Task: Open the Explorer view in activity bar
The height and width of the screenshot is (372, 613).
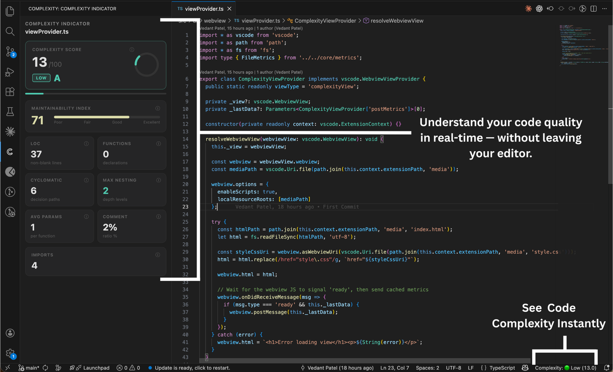Action: [10, 11]
